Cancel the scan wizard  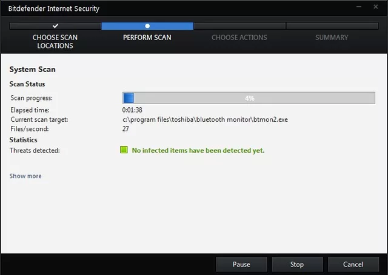pos(353,264)
